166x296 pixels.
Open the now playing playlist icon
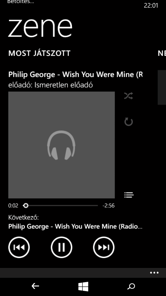point(129,195)
